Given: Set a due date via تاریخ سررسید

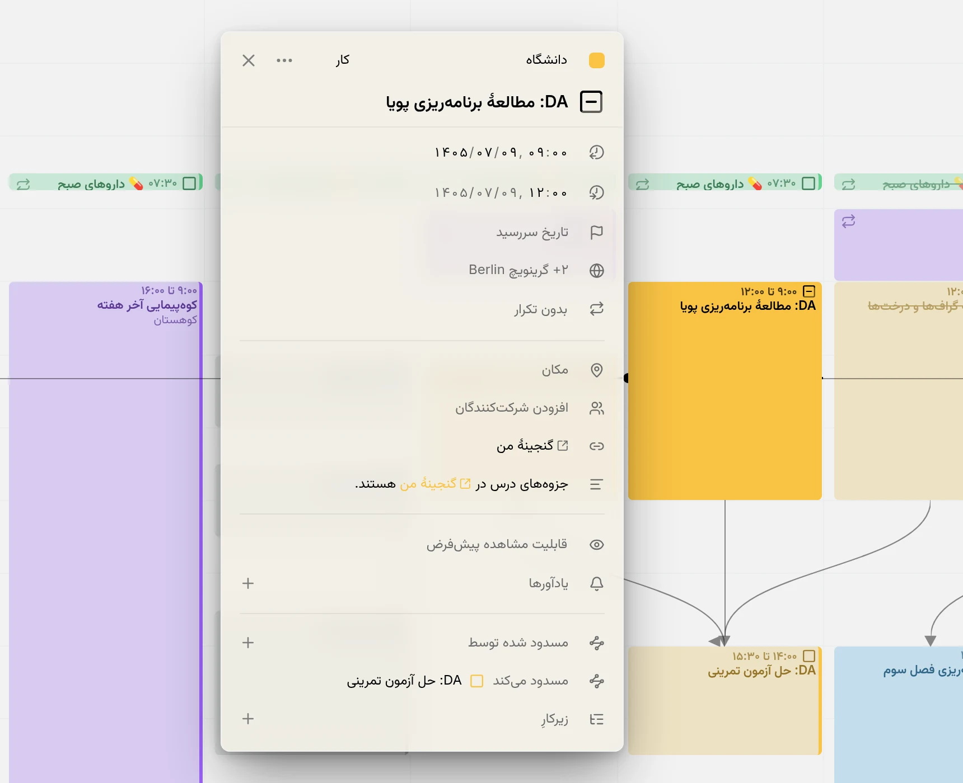Looking at the screenshot, I should 532,232.
